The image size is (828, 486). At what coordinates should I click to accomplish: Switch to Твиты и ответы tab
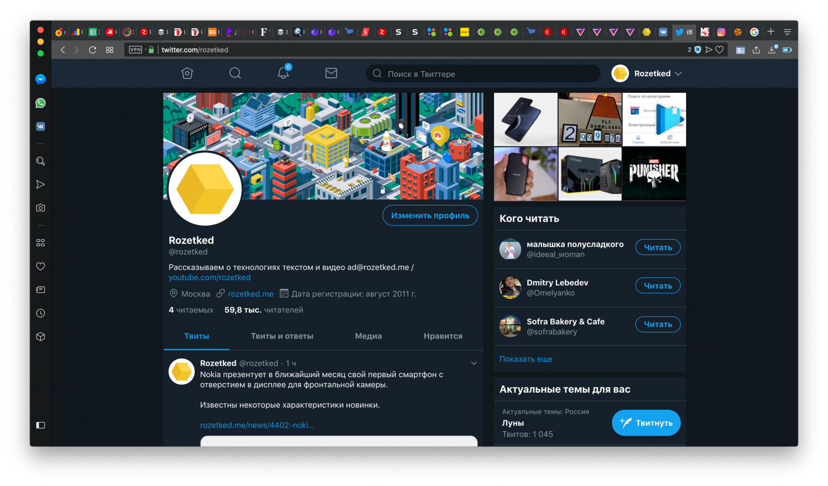(282, 336)
